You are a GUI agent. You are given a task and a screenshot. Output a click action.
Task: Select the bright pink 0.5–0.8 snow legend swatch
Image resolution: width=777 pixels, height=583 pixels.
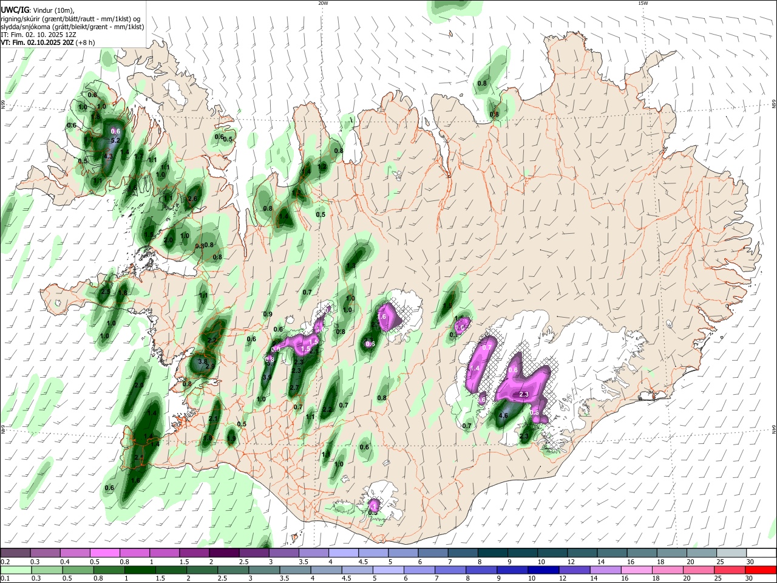tap(104, 553)
